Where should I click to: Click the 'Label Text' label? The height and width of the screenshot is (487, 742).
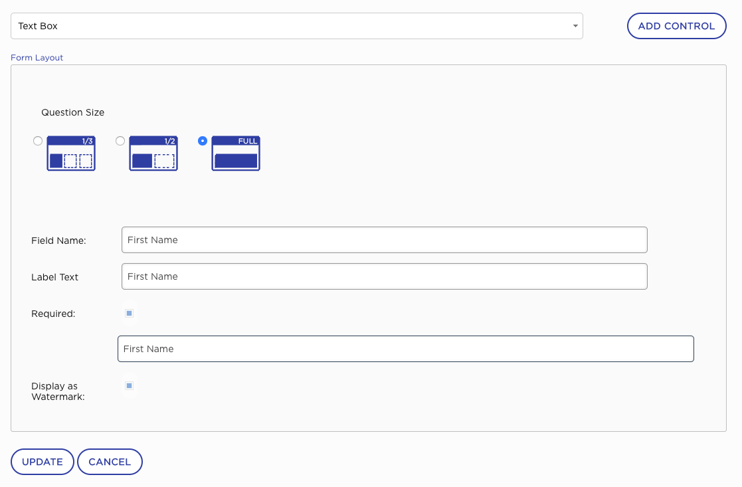(x=54, y=277)
